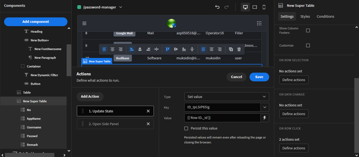The image size is (359, 157).
Task: Click the column icon next to Remark
Action: (x=23, y=145)
